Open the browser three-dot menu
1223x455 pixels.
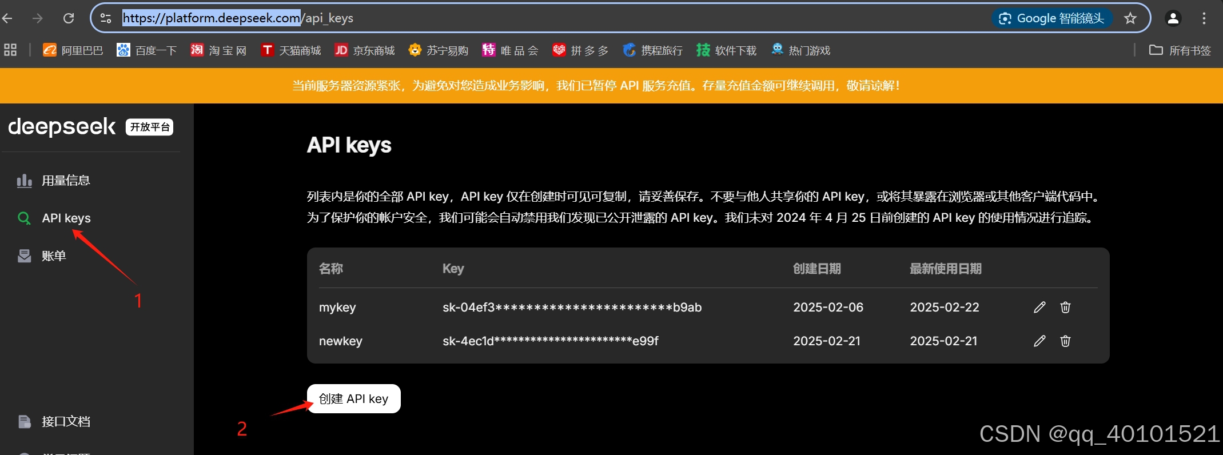pos(1204,18)
